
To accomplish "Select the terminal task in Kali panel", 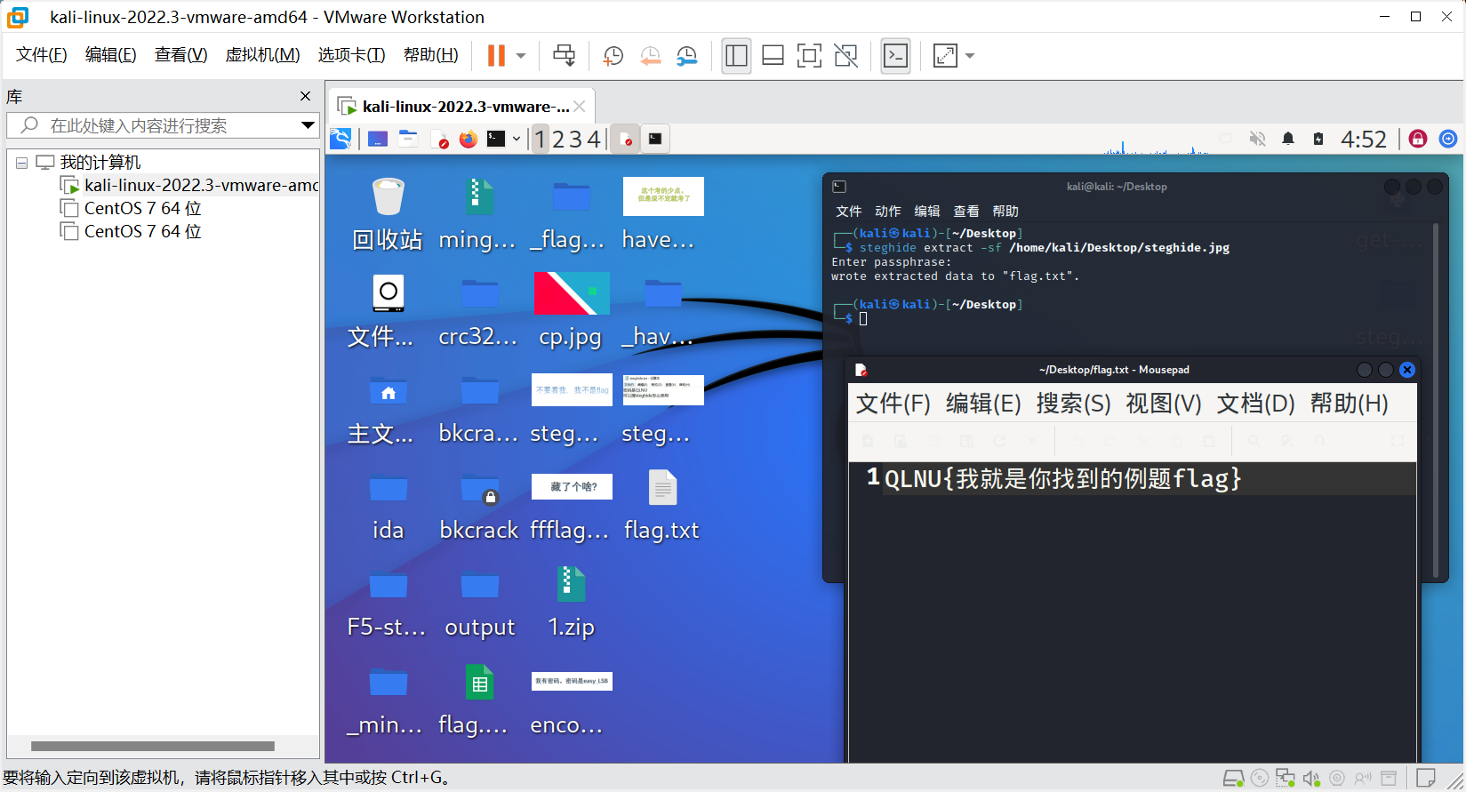I will click(x=655, y=139).
